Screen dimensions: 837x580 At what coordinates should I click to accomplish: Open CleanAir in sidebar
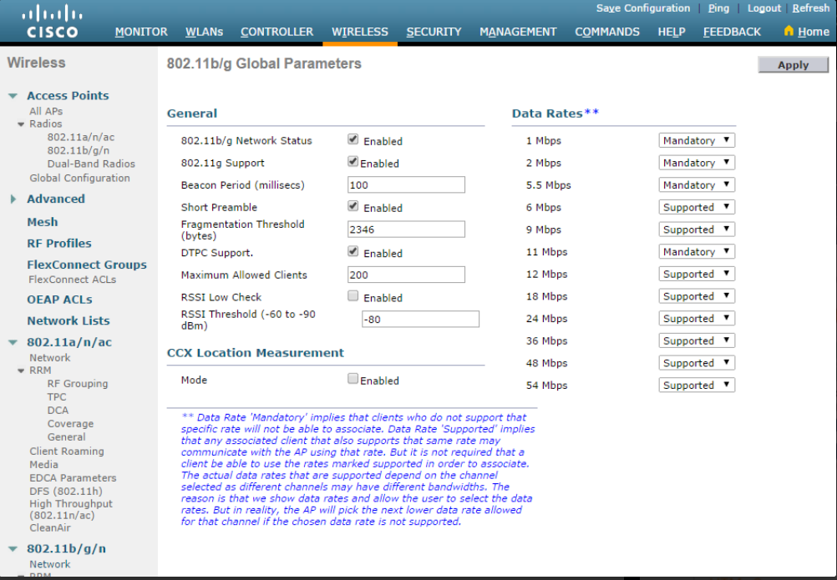(x=50, y=528)
